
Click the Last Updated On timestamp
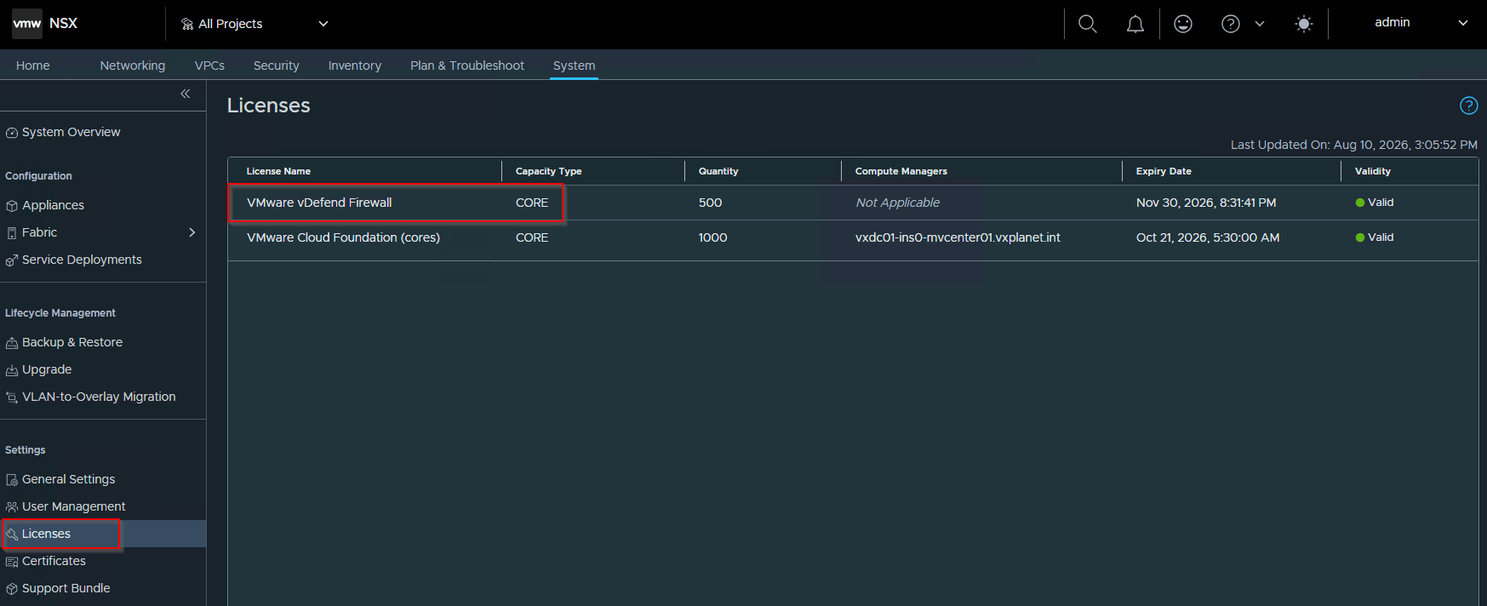coord(1353,145)
